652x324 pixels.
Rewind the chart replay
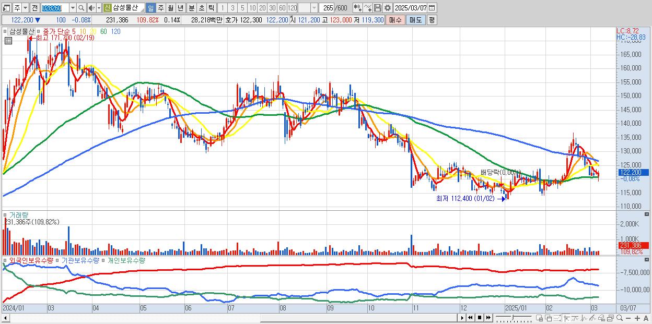[470, 318]
